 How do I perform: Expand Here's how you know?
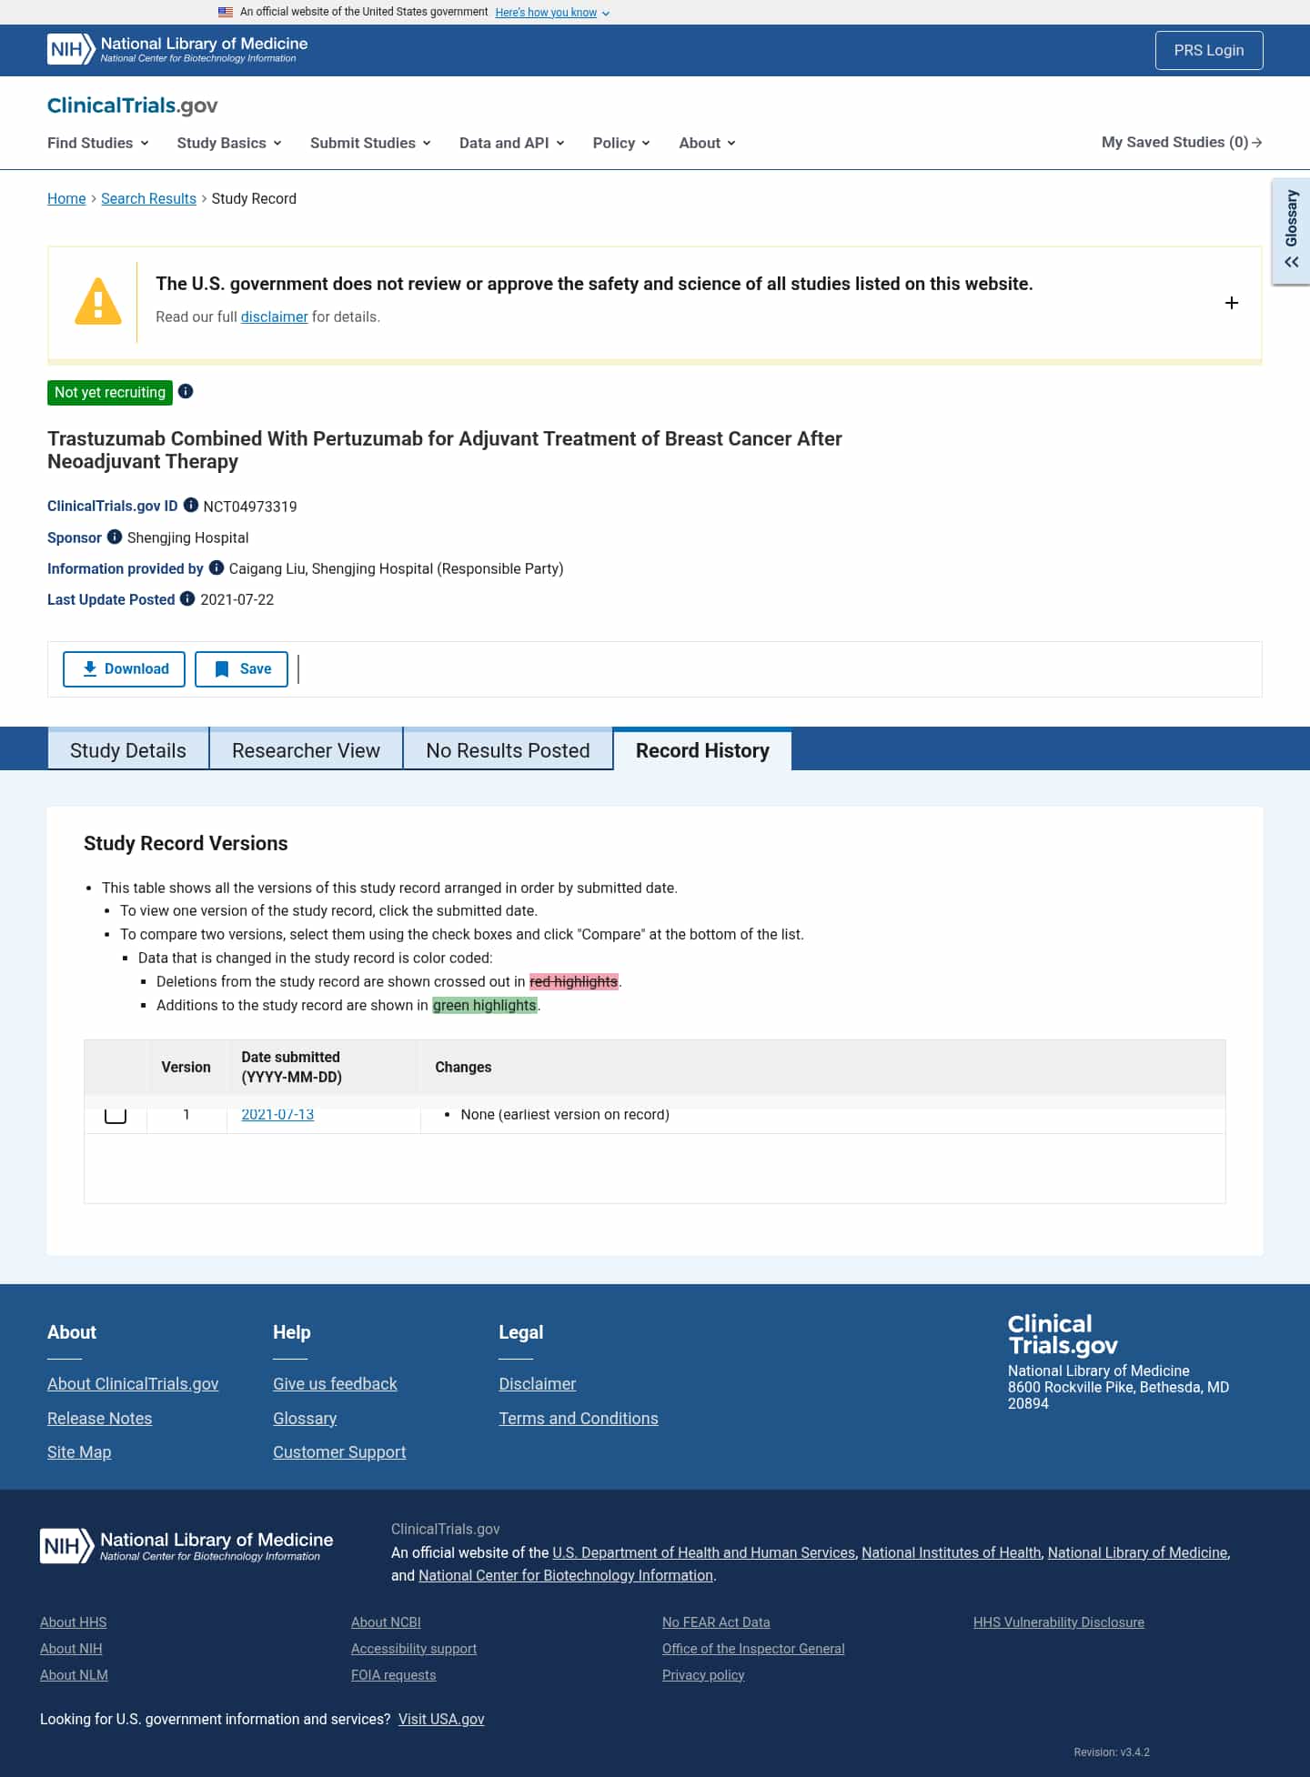552,13
